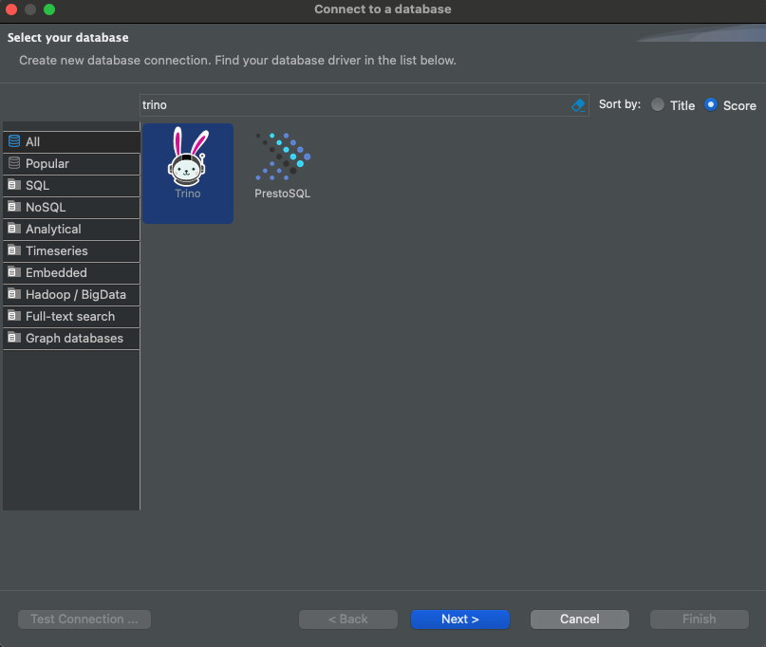
Task: Click in the trino search field
Action: click(x=355, y=105)
